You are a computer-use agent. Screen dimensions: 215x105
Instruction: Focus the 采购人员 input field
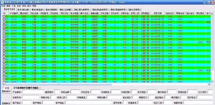point(71,97)
